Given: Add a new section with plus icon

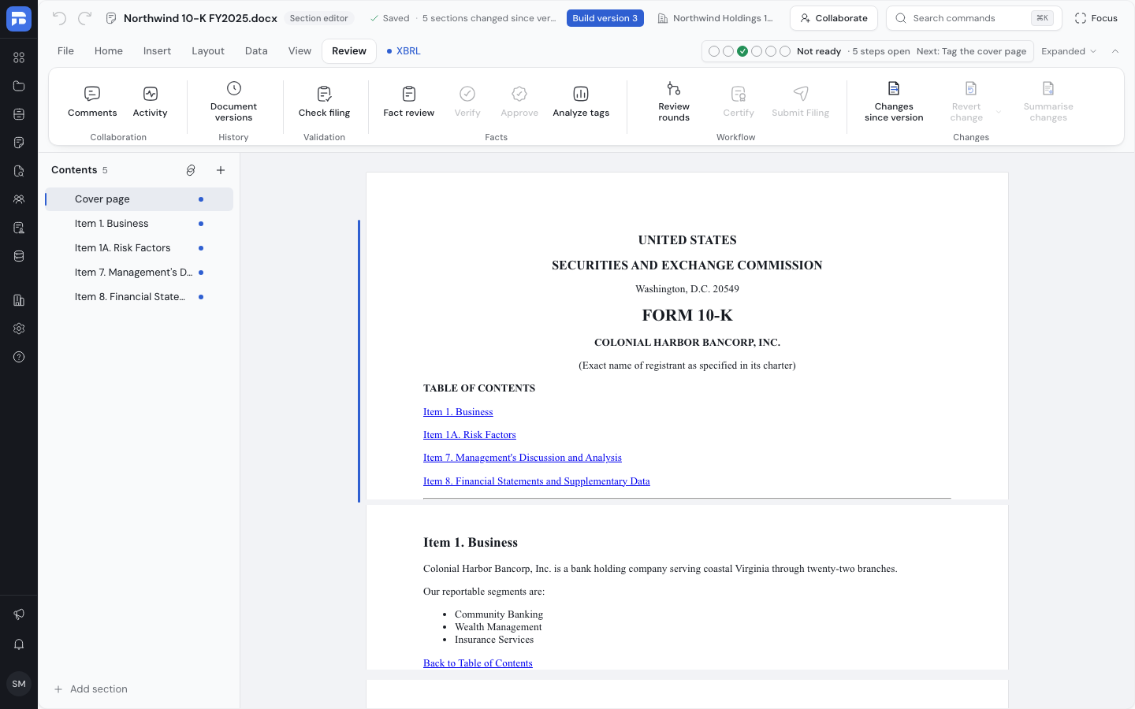Looking at the screenshot, I should pyautogui.click(x=221, y=170).
